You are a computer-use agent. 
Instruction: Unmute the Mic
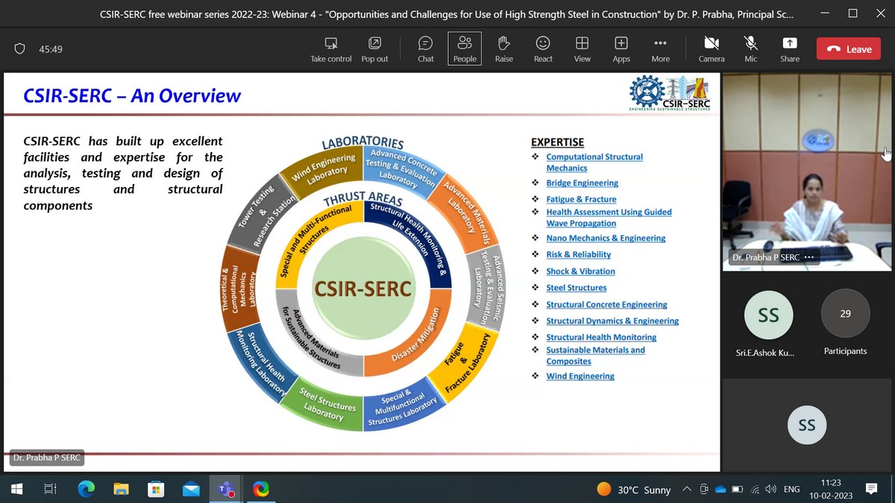[751, 49]
